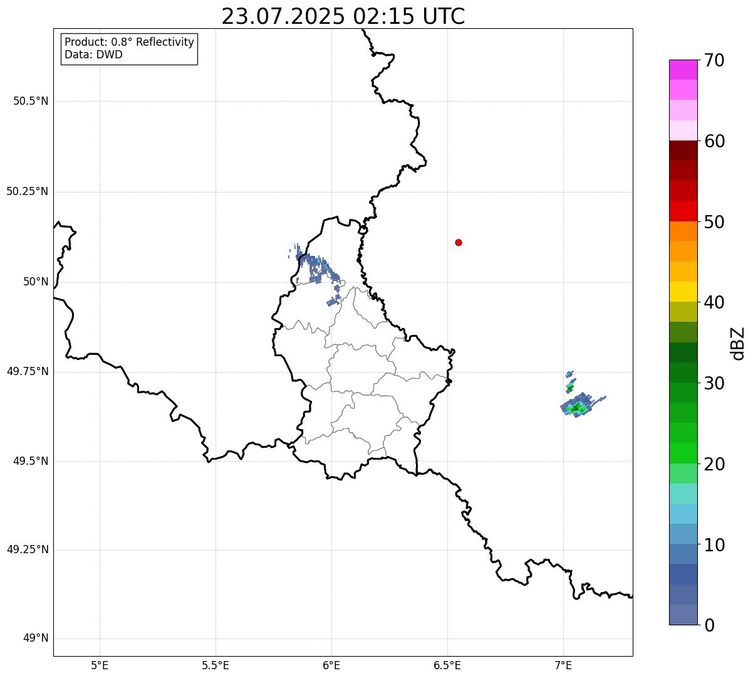
Task: Click the "Data: DWD" text
Action: 93,55
